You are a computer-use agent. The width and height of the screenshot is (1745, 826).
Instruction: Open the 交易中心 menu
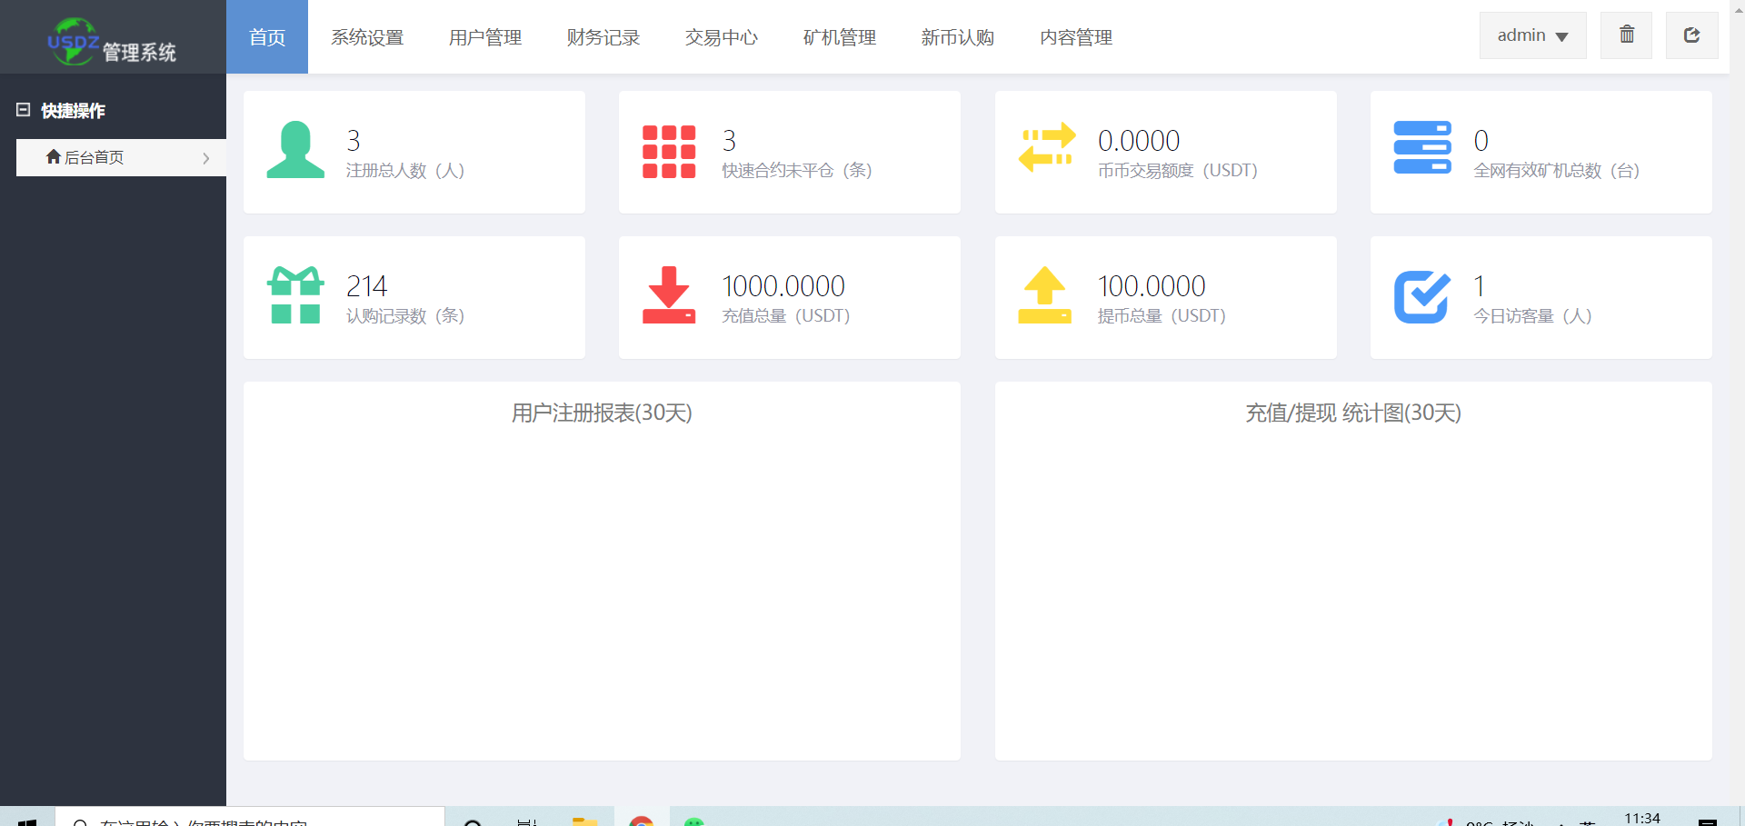[x=722, y=37]
